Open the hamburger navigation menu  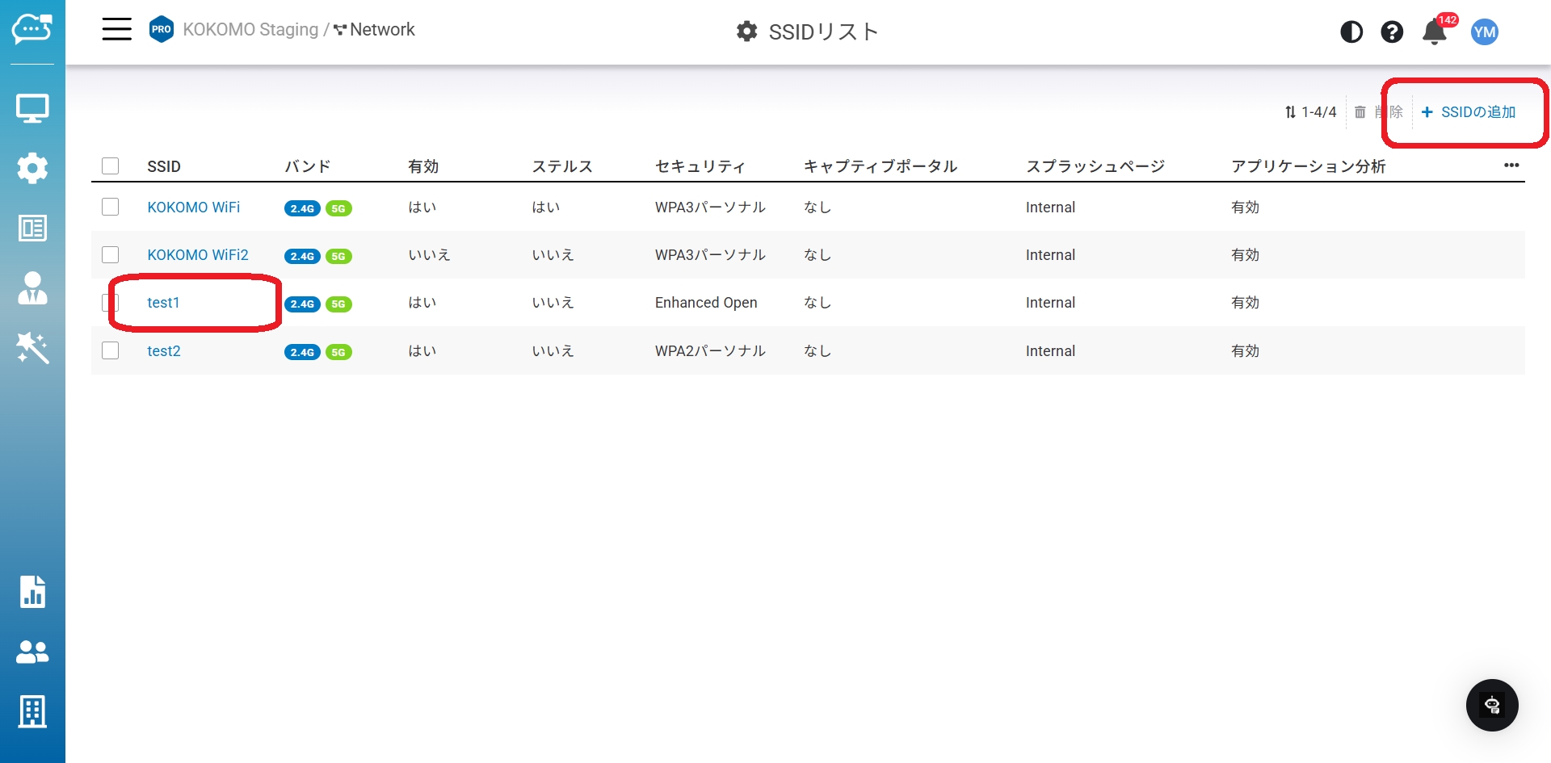(116, 30)
